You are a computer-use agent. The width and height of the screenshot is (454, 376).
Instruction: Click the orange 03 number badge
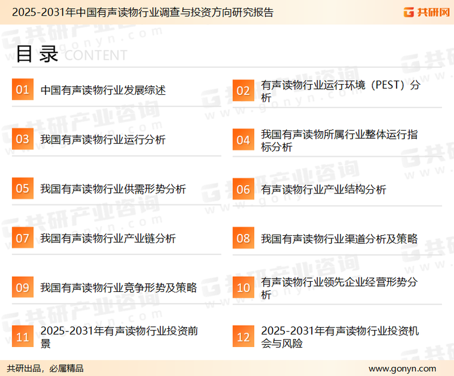(x=22, y=139)
